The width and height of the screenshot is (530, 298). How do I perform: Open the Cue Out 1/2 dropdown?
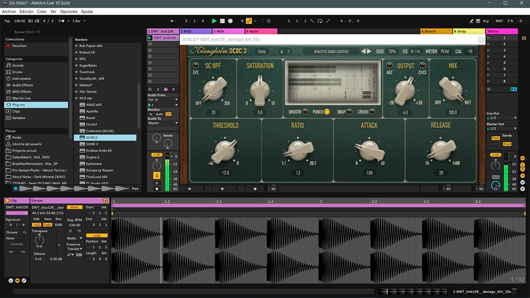pos(501,118)
